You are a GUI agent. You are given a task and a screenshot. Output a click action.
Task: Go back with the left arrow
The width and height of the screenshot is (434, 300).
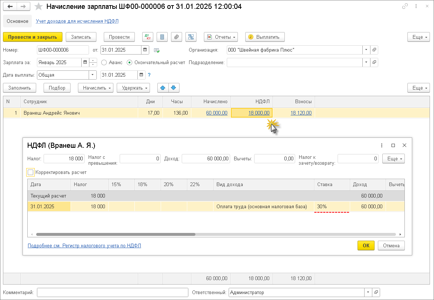click(10, 6)
